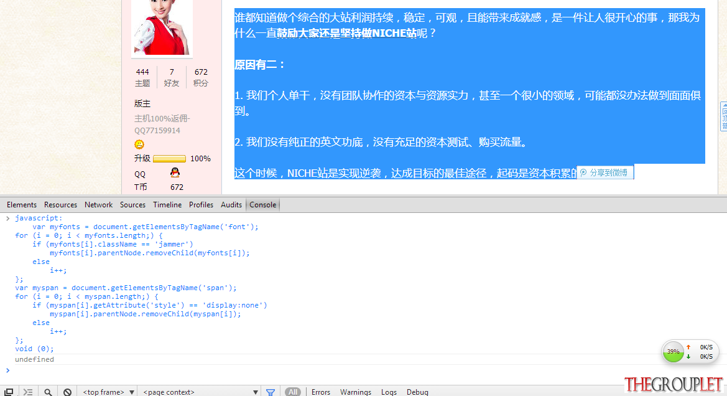Click the Weibo share icon button
727x396 pixels.
pyautogui.click(x=605, y=172)
